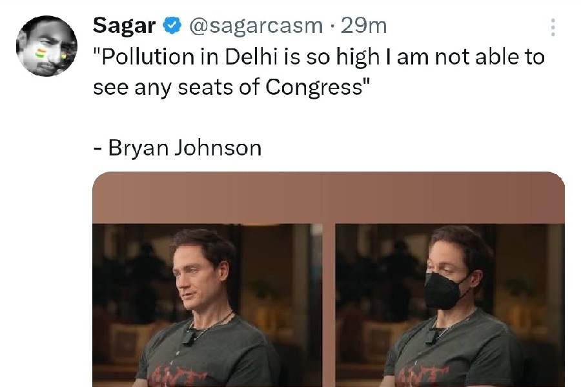Click the blue verified checkmark badge

(x=172, y=26)
